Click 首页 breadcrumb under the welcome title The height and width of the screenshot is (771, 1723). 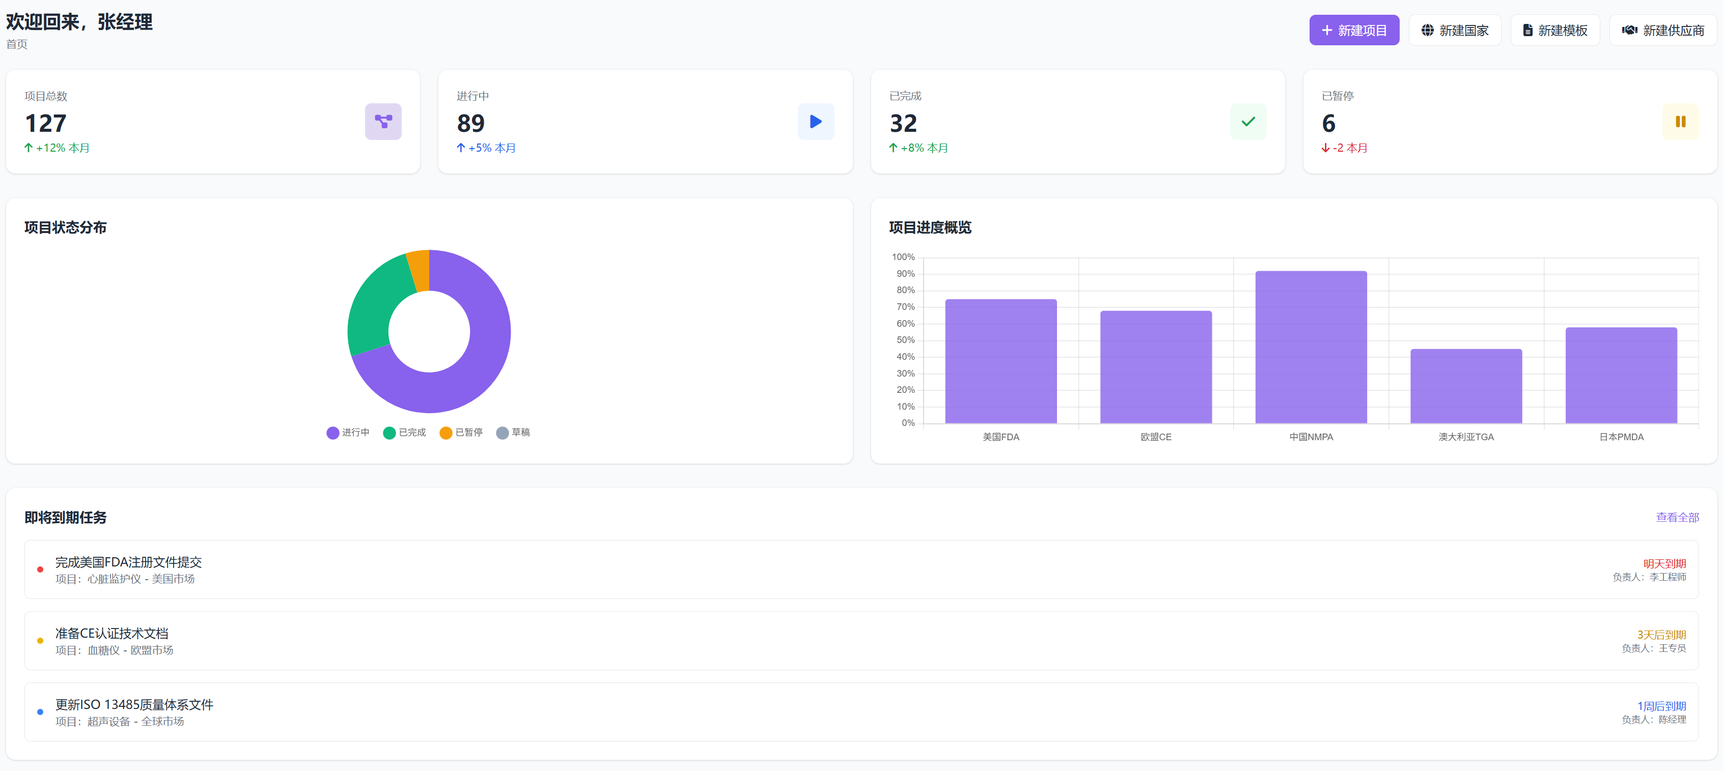(17, 44)
